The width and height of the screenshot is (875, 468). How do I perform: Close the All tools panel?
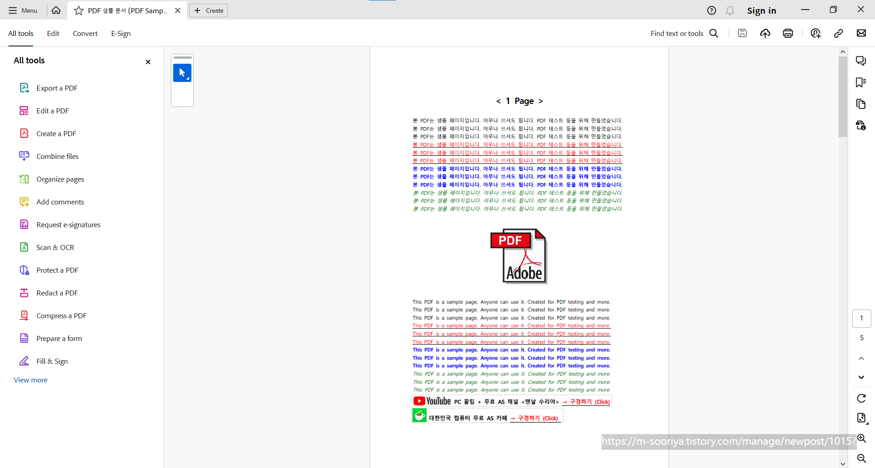(x=148, y=62)
